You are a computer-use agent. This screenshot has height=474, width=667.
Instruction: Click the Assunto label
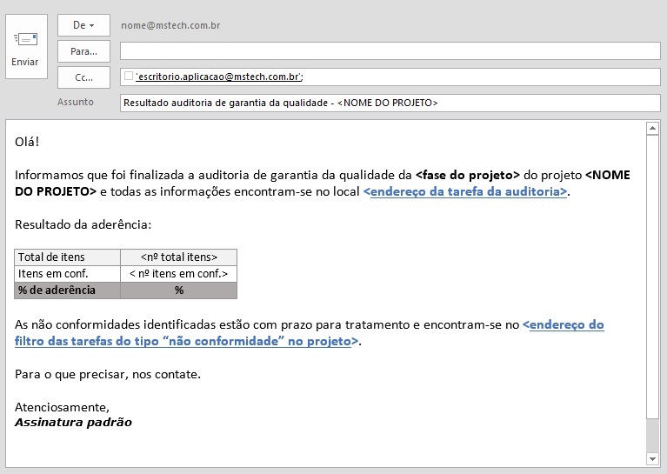tap(76, 102)
